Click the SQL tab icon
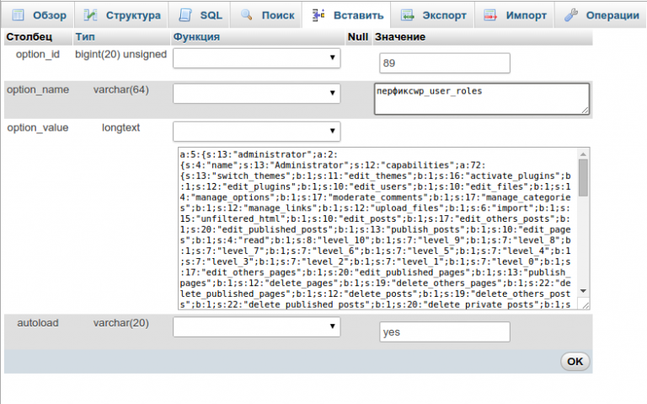Viewport: 647px width, 404px height. click(x=184, y=15)
